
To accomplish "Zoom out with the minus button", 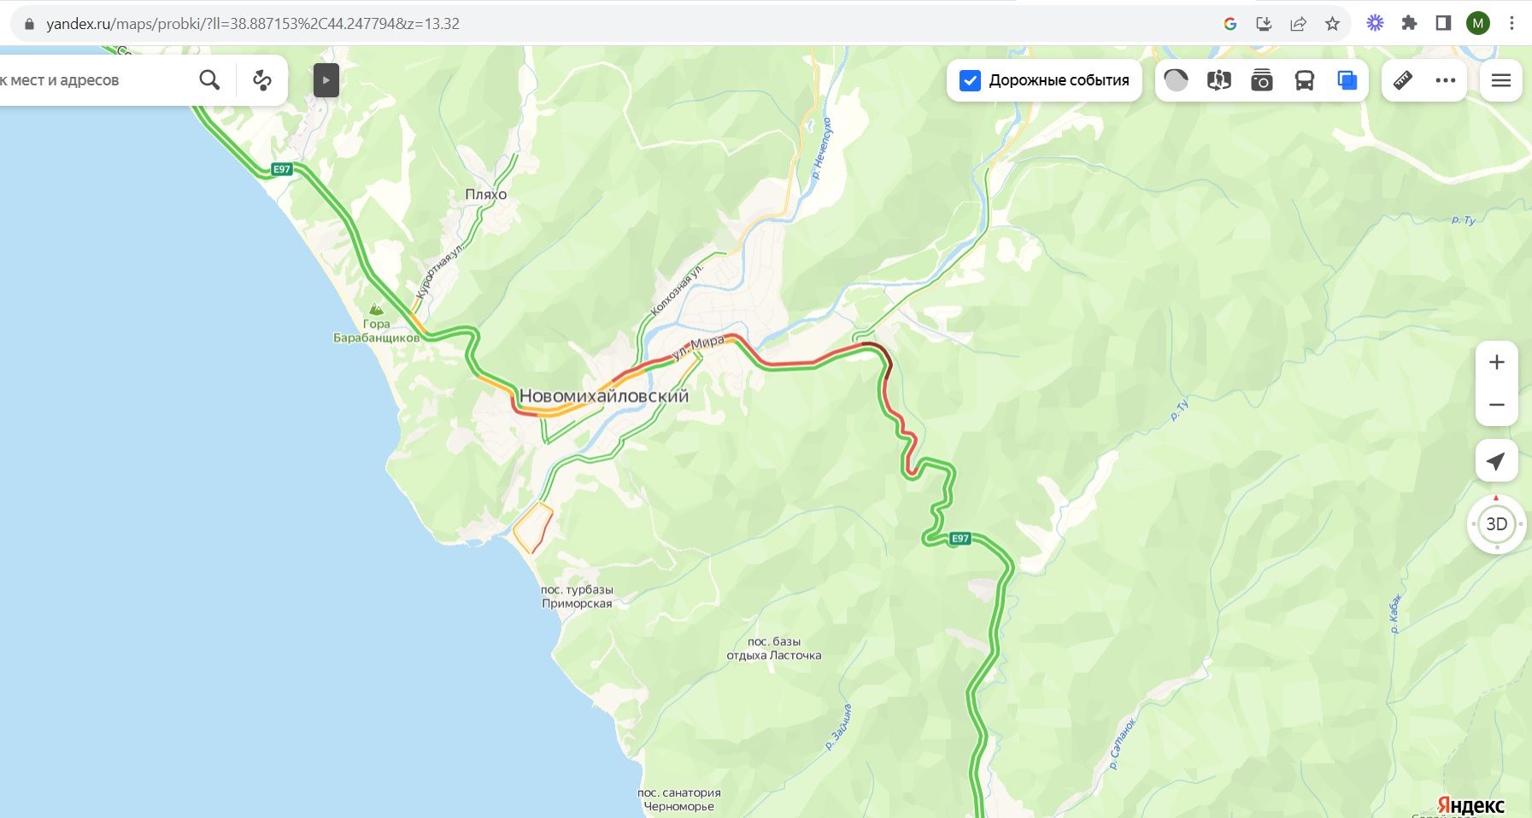I will tap(1497, 405).
